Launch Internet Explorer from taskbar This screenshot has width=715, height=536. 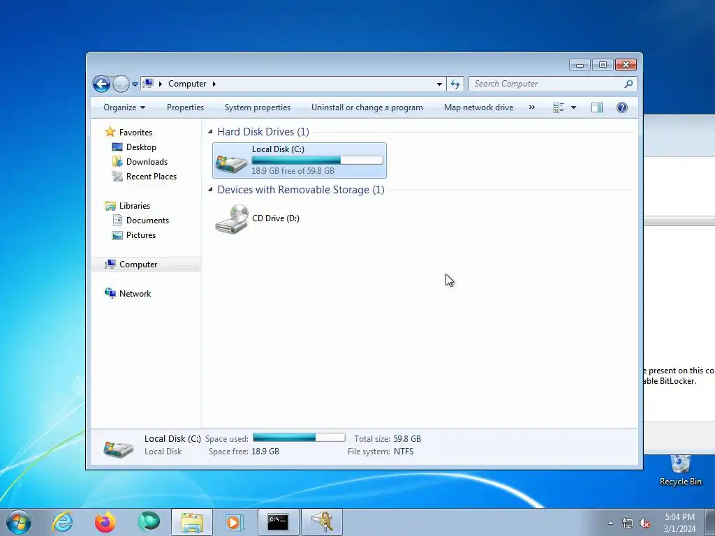[x=62, y=522]
